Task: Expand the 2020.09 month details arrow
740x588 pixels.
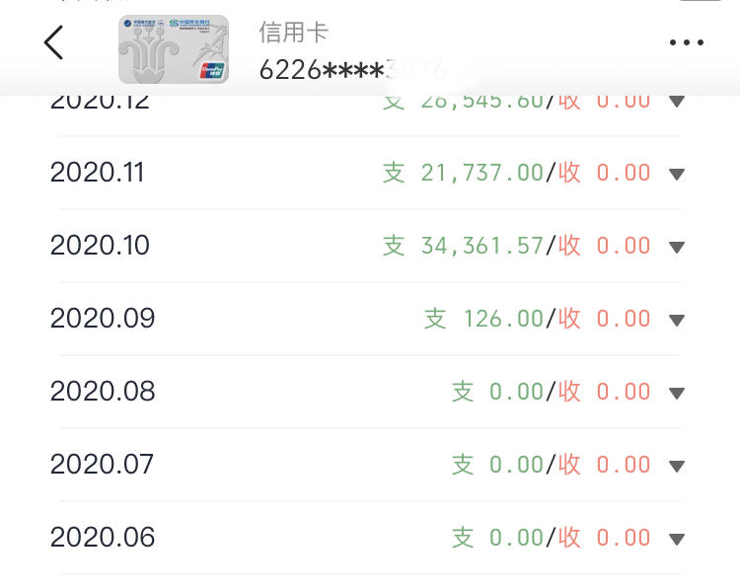Action: pos(677,320)
